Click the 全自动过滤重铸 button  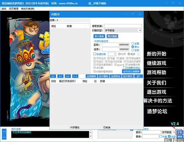[x=131, y=71]
